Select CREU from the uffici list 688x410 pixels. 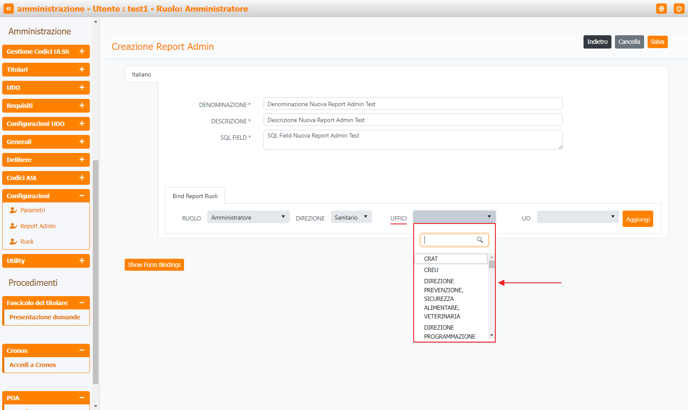pyautogui.click(x=431, y=270)
